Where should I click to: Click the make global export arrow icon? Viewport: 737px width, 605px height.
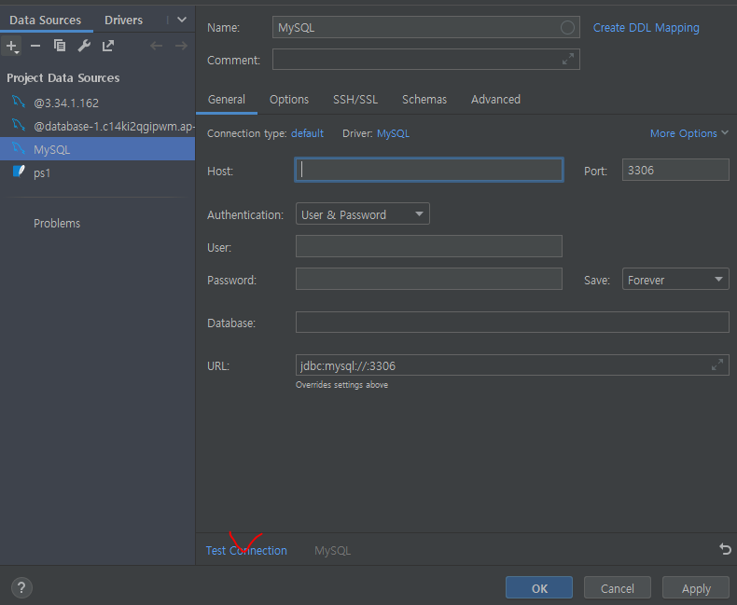pos(108,46)
